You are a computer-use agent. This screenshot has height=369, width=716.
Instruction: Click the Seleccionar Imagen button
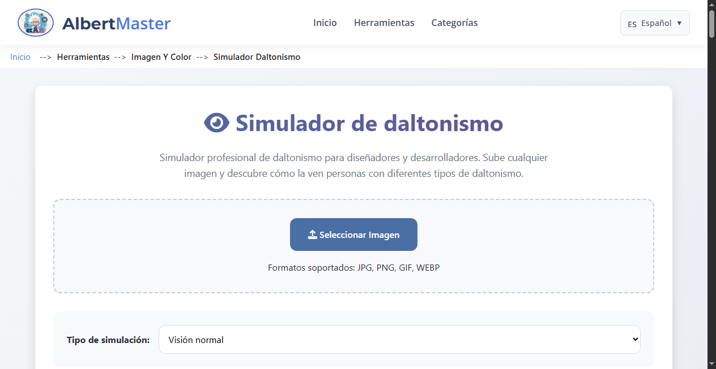tap(353, 234)
